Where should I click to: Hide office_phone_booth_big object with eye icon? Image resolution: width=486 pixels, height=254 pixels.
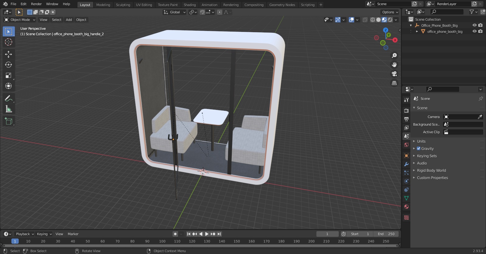474,31
